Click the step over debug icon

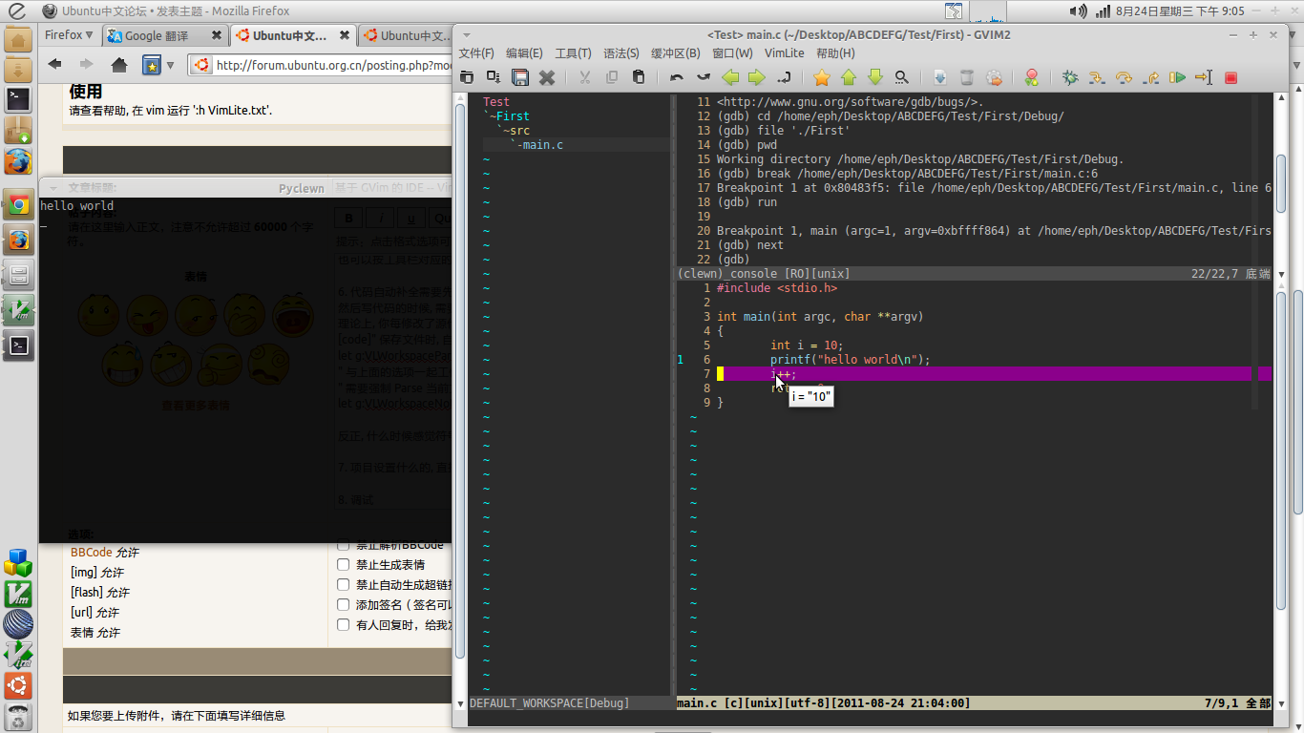tap(1124, 77)
